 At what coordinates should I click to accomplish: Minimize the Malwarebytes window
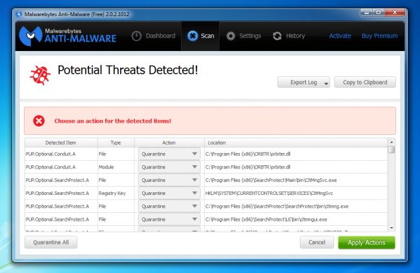(x=366, y=12)
